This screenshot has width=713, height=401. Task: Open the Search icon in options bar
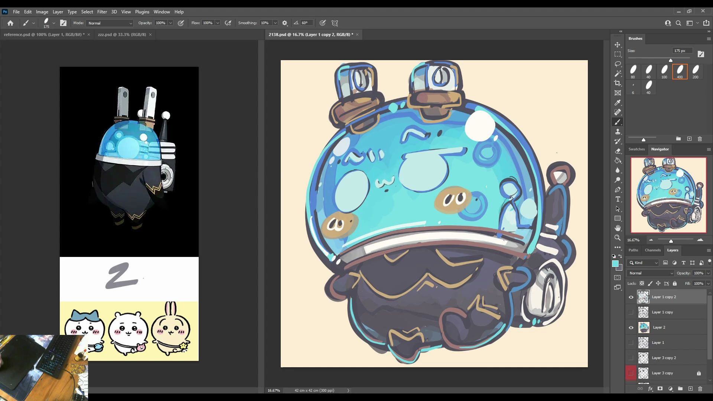coord(678,23)
